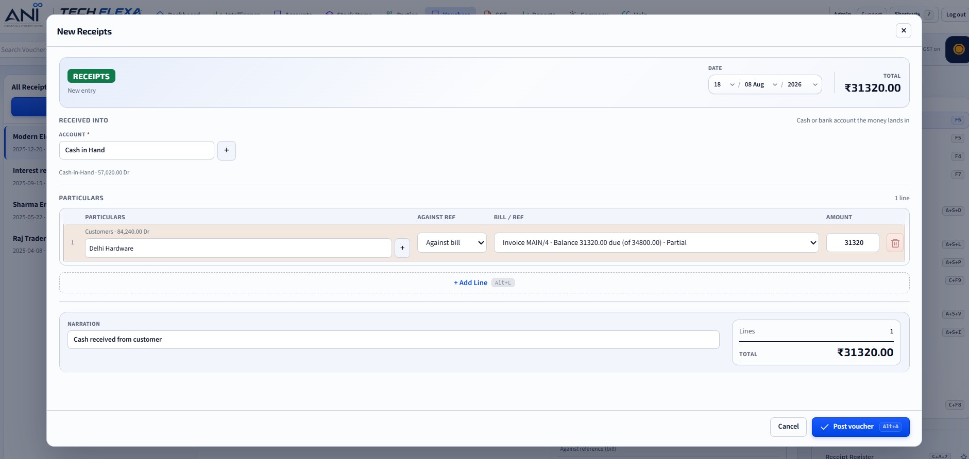Open the day dropdown showing 18
Screen dimensions: 969x459
pyautogui.click(x=724, y=84)
